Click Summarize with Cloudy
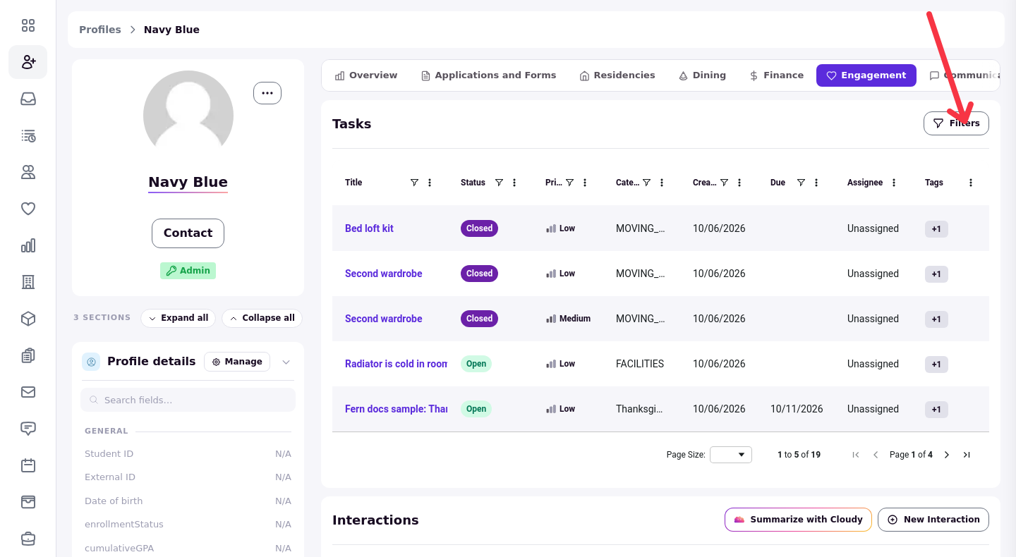The width and height of the screenshot is (1016, 557). tap(798, 520)
